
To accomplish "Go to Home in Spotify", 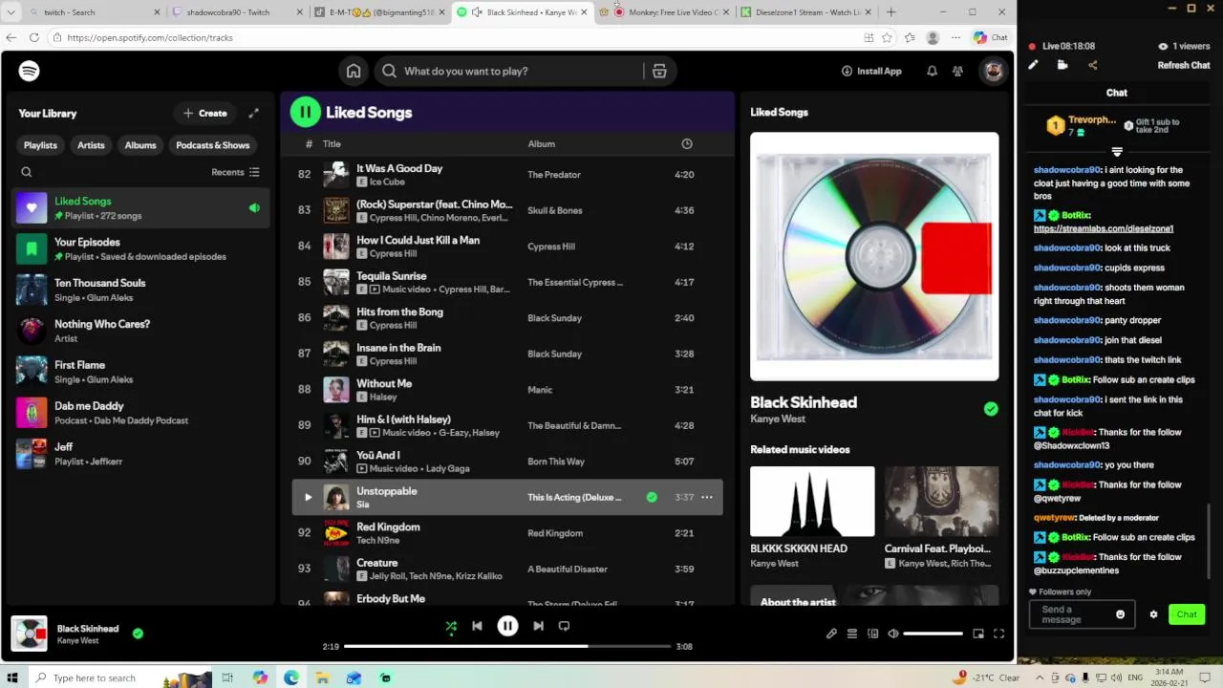I will coord(354,71).
